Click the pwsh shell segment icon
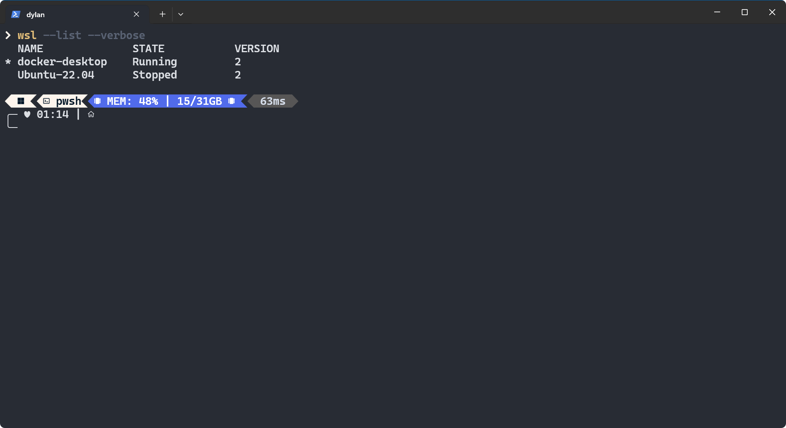This screenshot has width=786, height=428. (47, 101)
